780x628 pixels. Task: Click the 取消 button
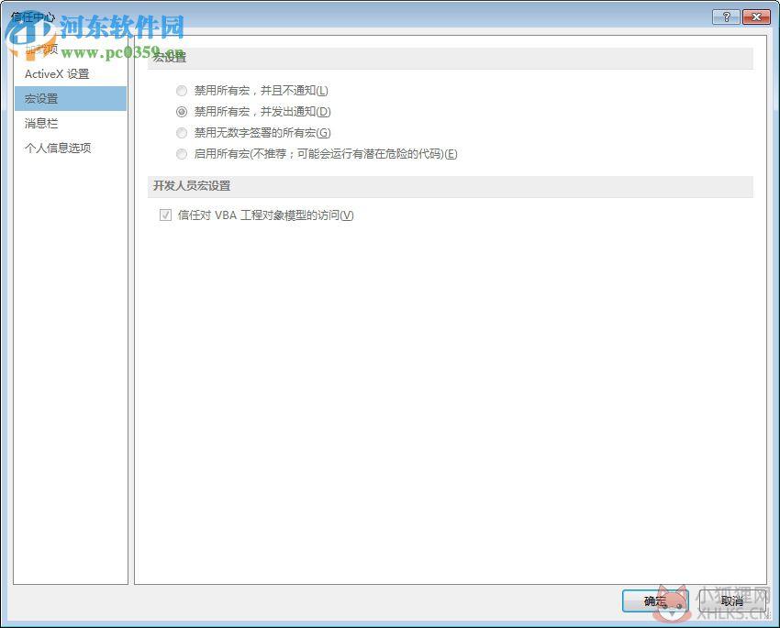732,601
